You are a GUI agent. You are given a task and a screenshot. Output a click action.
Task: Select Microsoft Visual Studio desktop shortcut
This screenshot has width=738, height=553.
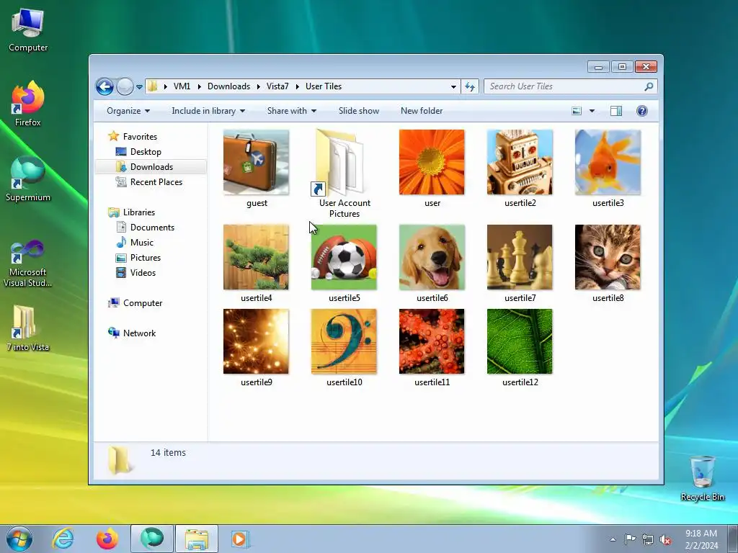pos(28,264)
